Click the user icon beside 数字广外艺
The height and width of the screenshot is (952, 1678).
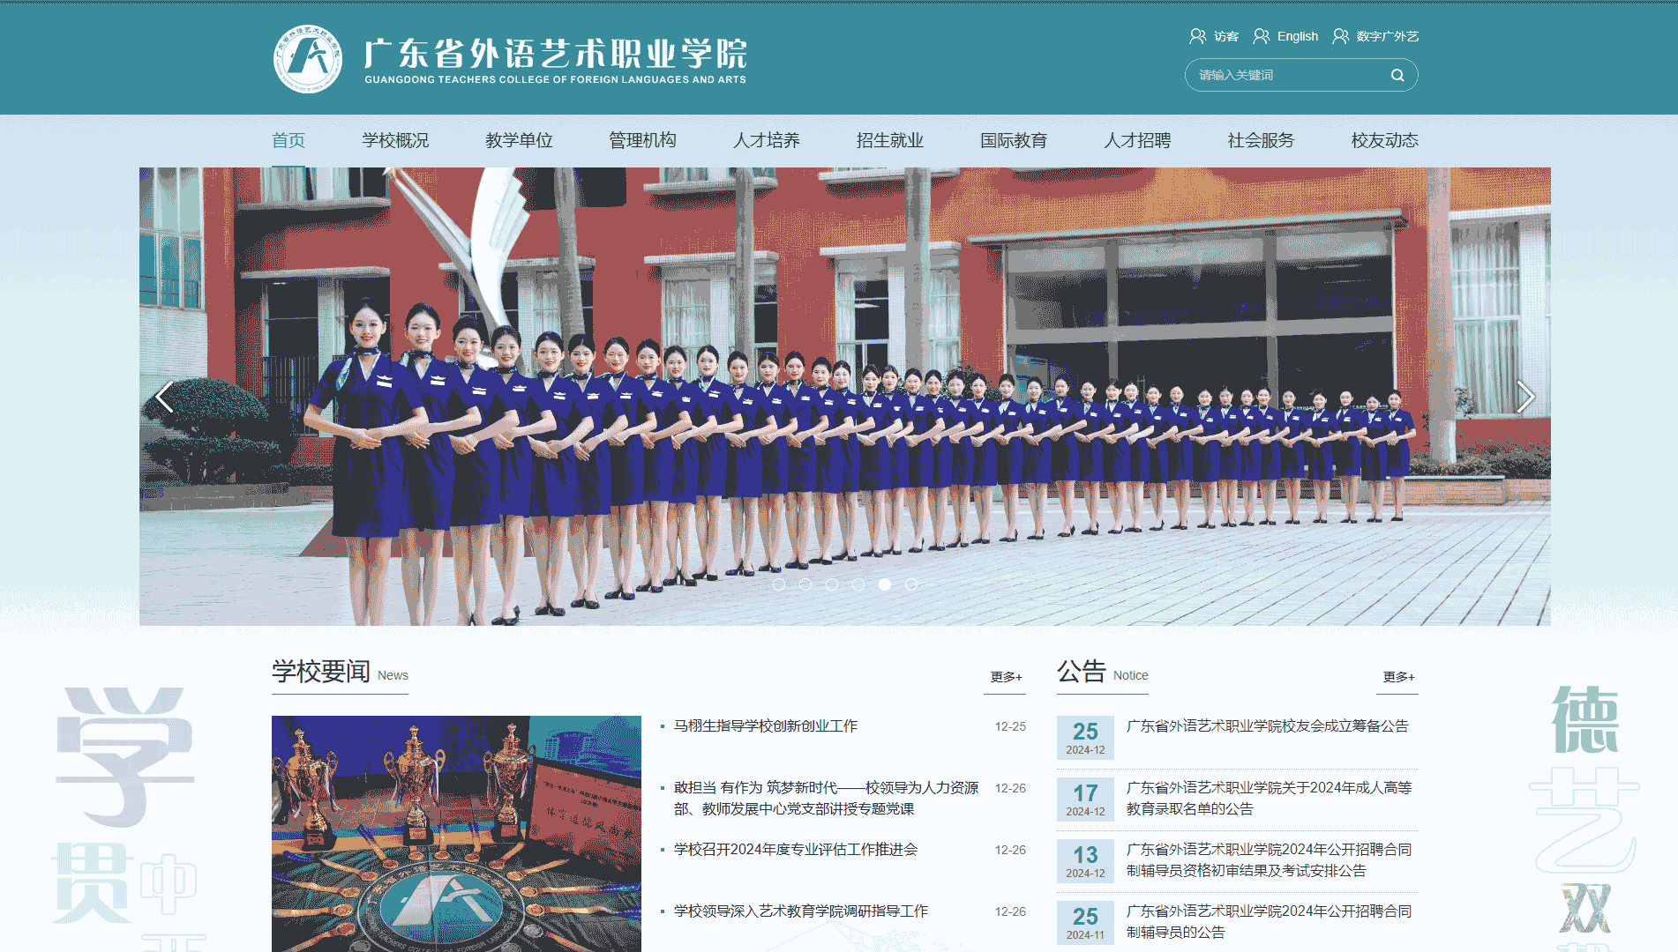pos(1340,36)
